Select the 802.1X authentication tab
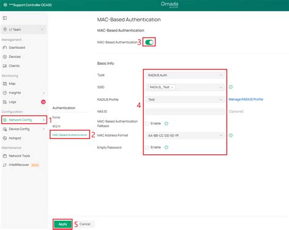The height and width of the screenshot is (230, 289). (x=57, y=126)
